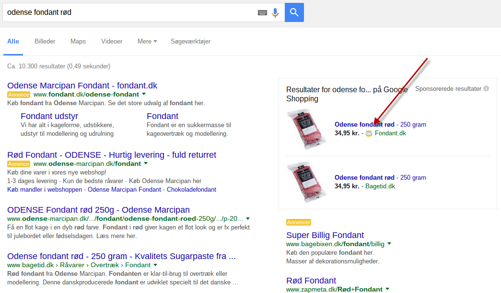
Task: Open Rød Fondant - ODENSE - Hurtig levering result
Action: [x=112, y=155]
